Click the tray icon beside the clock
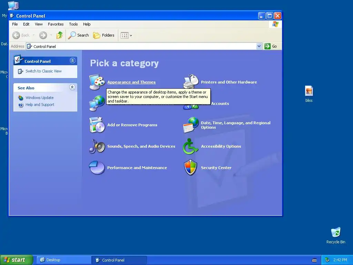 tap(327, 260)
